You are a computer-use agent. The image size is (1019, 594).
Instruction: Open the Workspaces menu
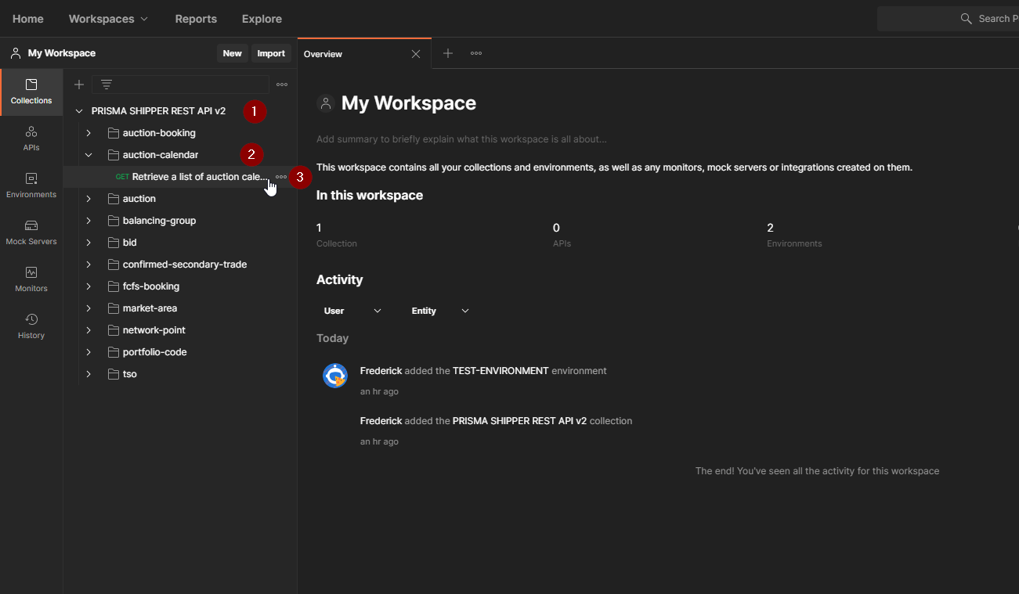coord(108,19)
